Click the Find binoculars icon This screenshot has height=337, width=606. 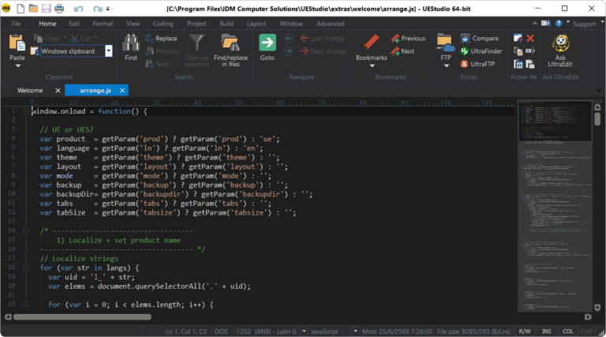point(131,43)
